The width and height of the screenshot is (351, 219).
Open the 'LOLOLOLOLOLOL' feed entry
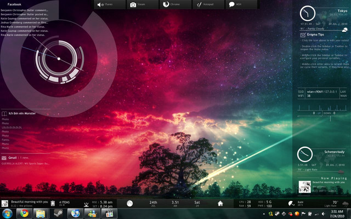[x=12, y=128]
